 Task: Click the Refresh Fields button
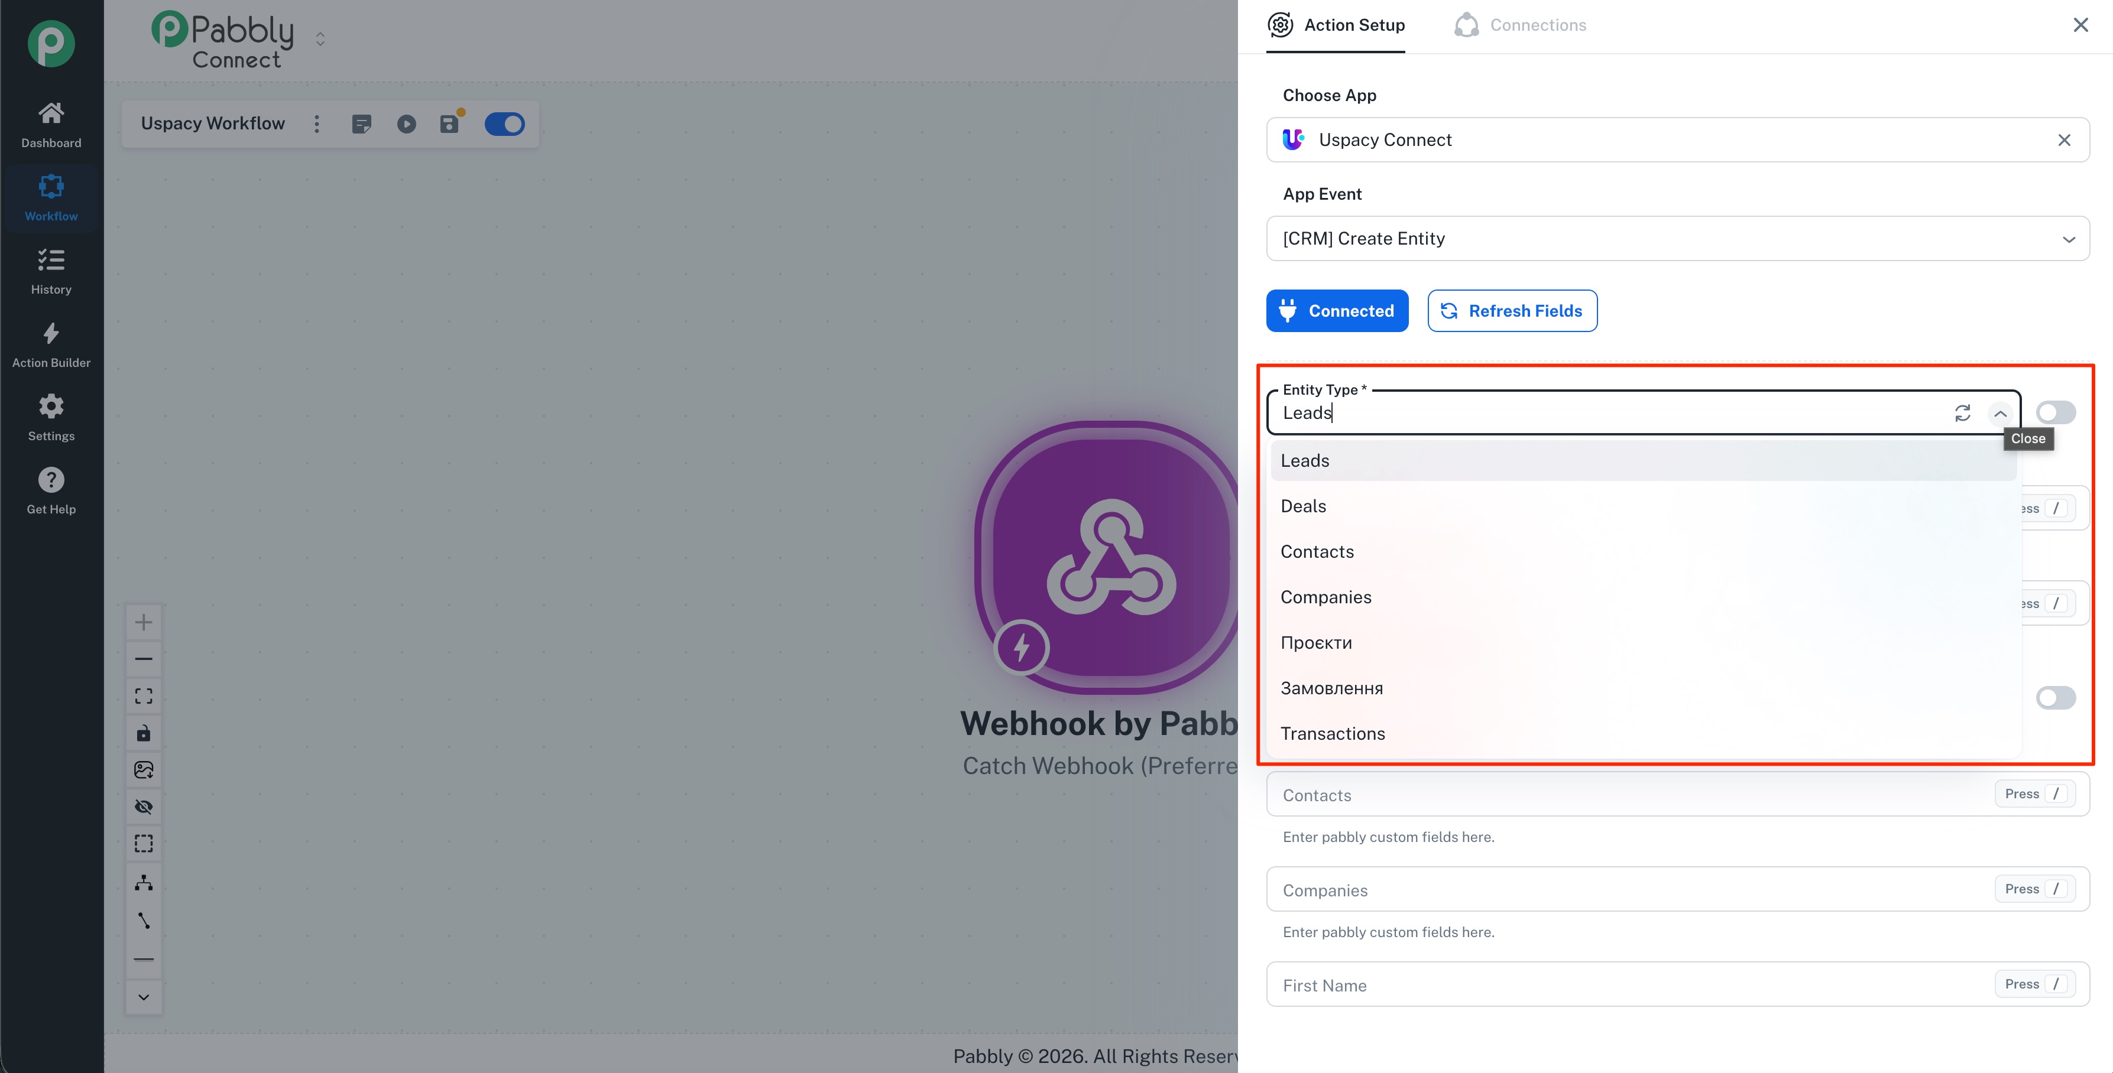pyautogui.click(x=1512, y=311)
